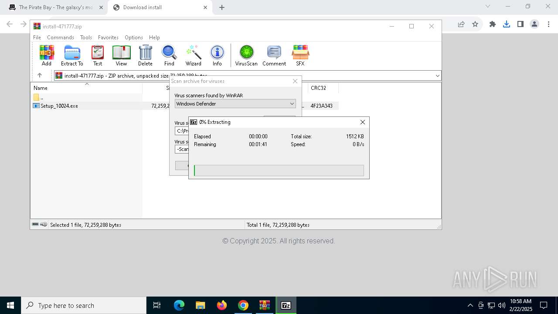Click the Selected 1 file status text
The width and height of the screenshot is (558, 314).
[85, 225]
